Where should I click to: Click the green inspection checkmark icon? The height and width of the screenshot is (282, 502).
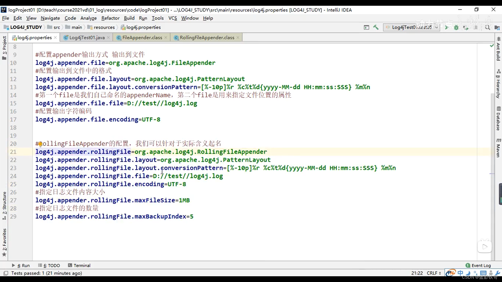492,45
